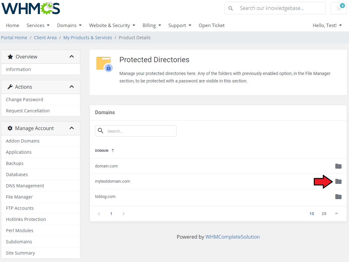Open folder icon for toblog.com

coord(338,196)
